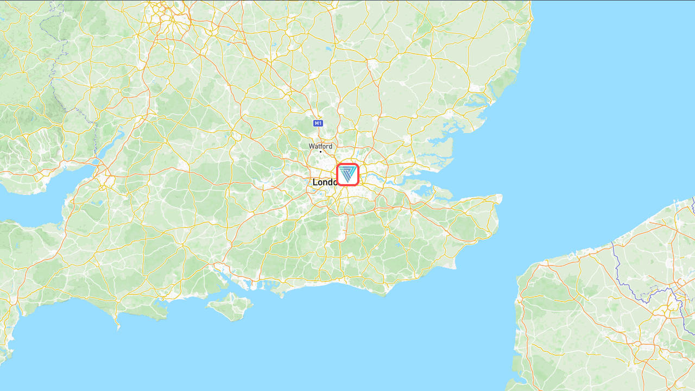Click the Lille road junction cluster
This screenshot has height=391, width=695.
click(678, 286)
